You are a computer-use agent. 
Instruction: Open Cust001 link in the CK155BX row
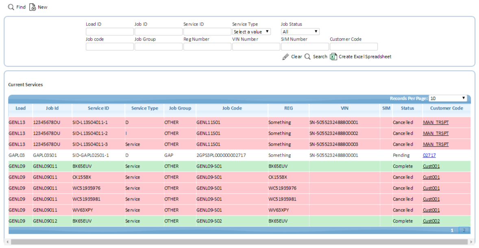pyautogui.click(x=431, y=177)
